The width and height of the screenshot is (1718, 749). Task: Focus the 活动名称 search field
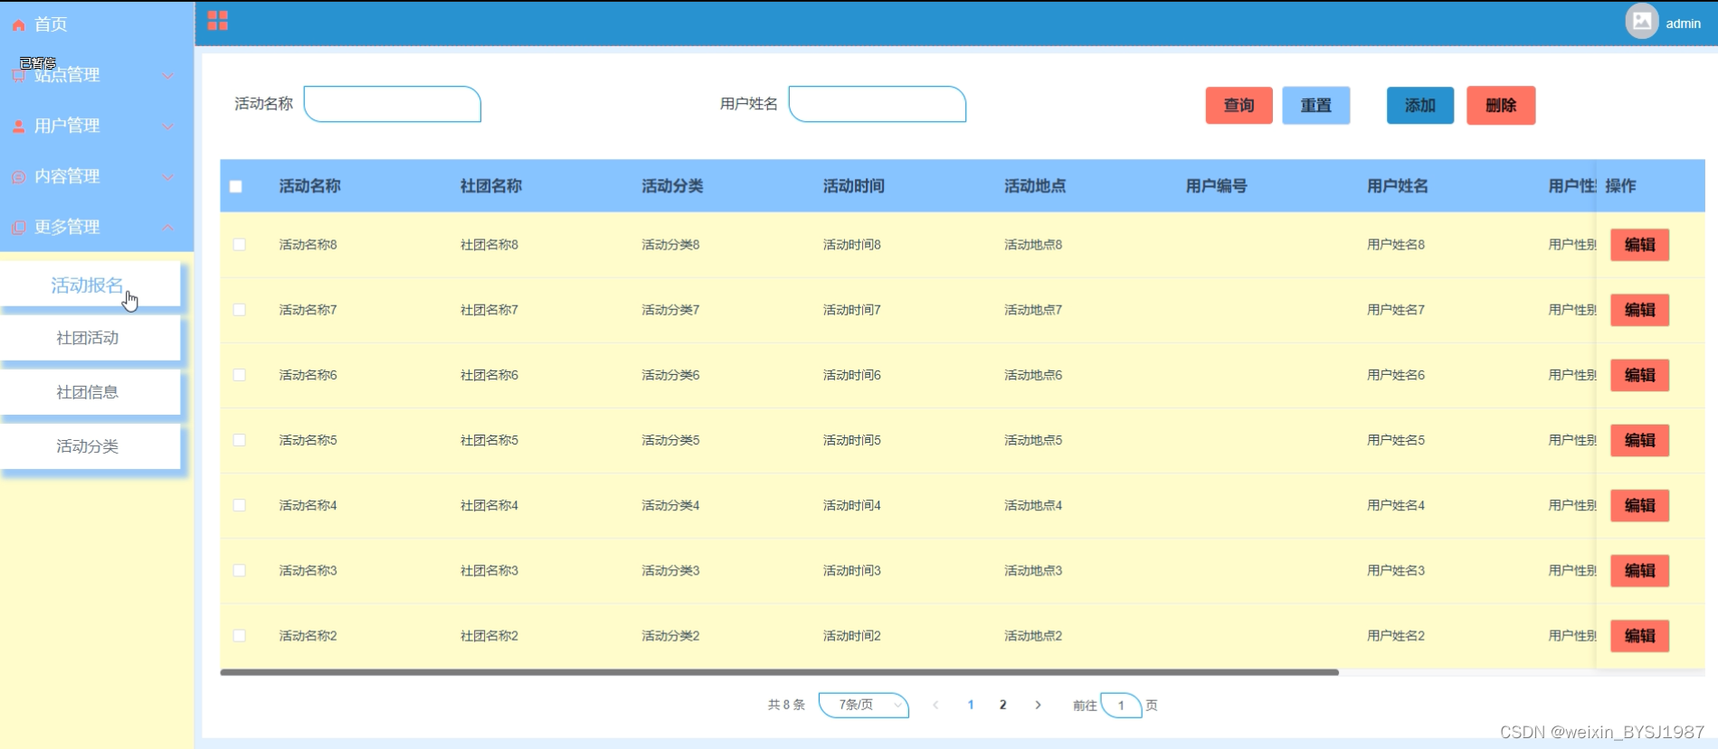tap(393, 104)
